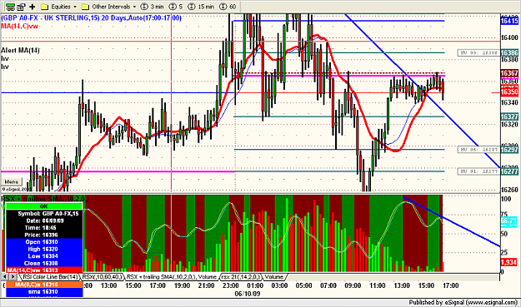Click the Close 16308 row in data window
This screenshot has height=307, width=521.
44,263
